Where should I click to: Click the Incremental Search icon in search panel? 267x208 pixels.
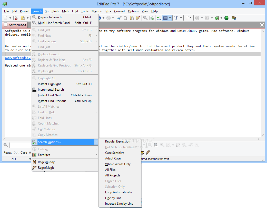[156, 145]
